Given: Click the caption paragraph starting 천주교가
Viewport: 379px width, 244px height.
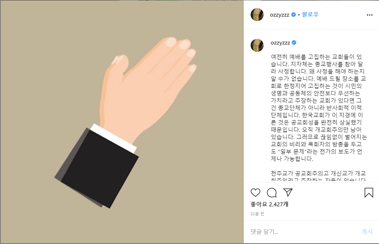Looking at the screenshot, I should click(x=319, y=176).
